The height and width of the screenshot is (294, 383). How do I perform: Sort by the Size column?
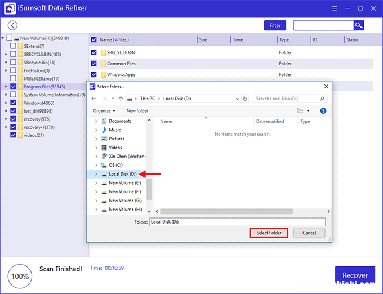click(x=203, y=39)
